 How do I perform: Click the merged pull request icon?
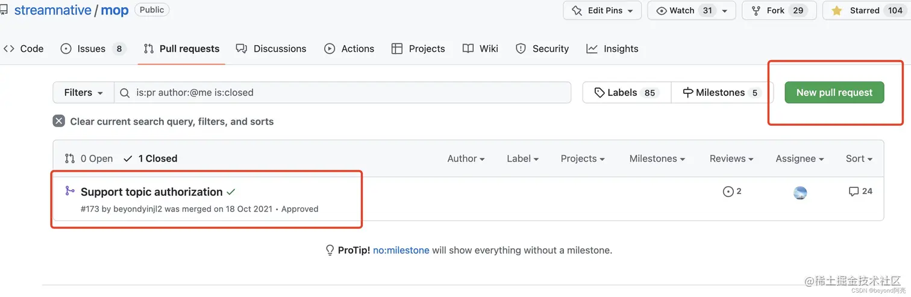coord(69,192)
